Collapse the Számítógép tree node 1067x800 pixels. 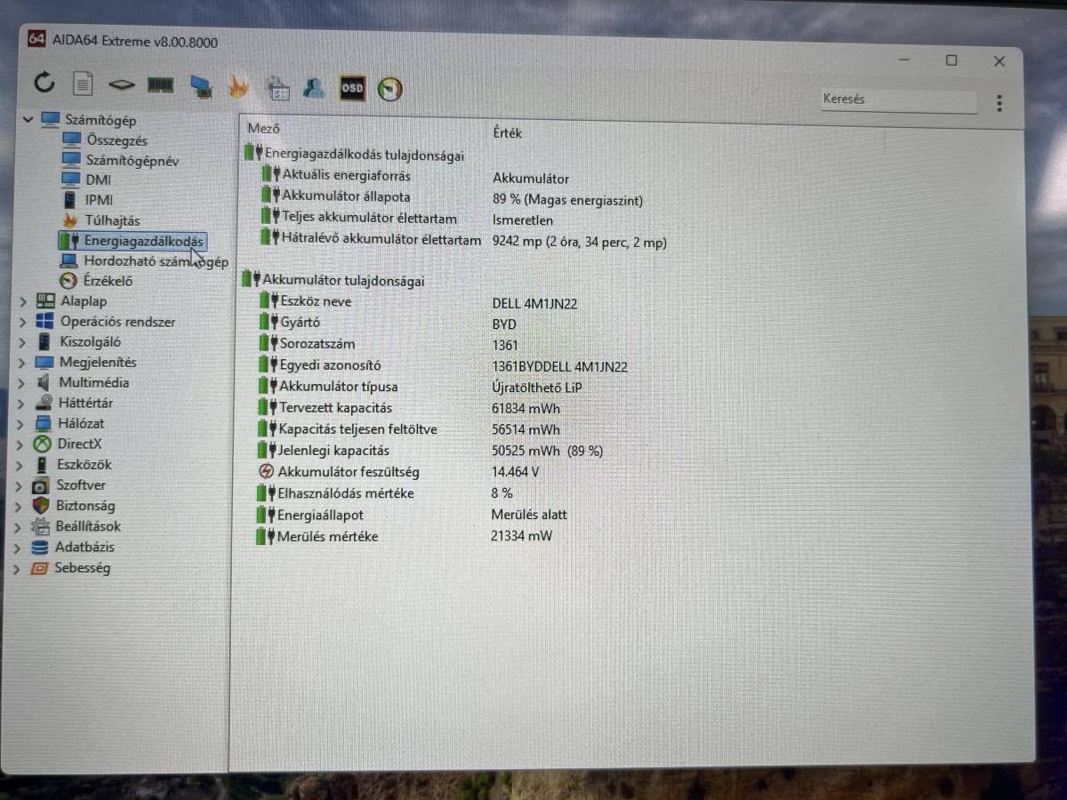(28, 119)
